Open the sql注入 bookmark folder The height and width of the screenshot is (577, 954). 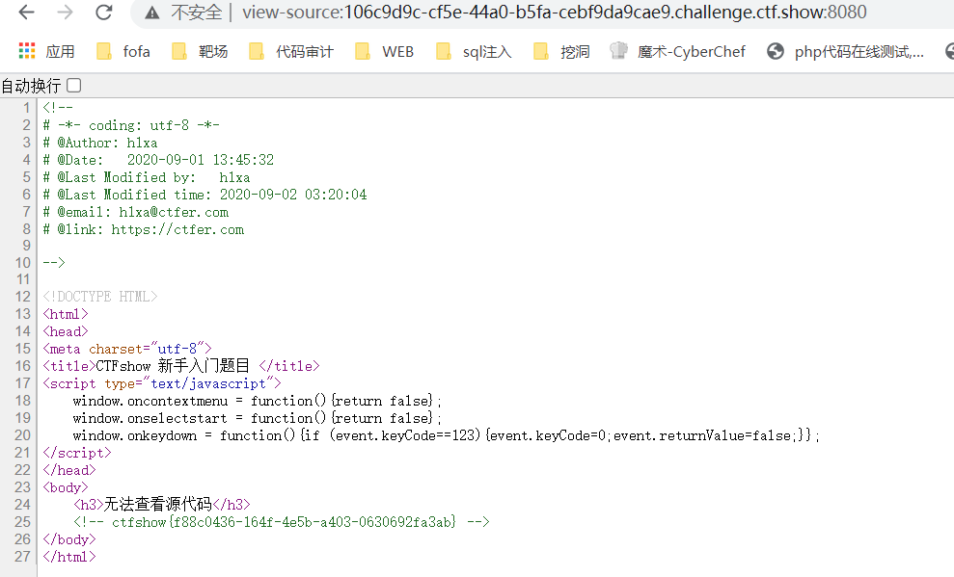[x=474, y=52]
